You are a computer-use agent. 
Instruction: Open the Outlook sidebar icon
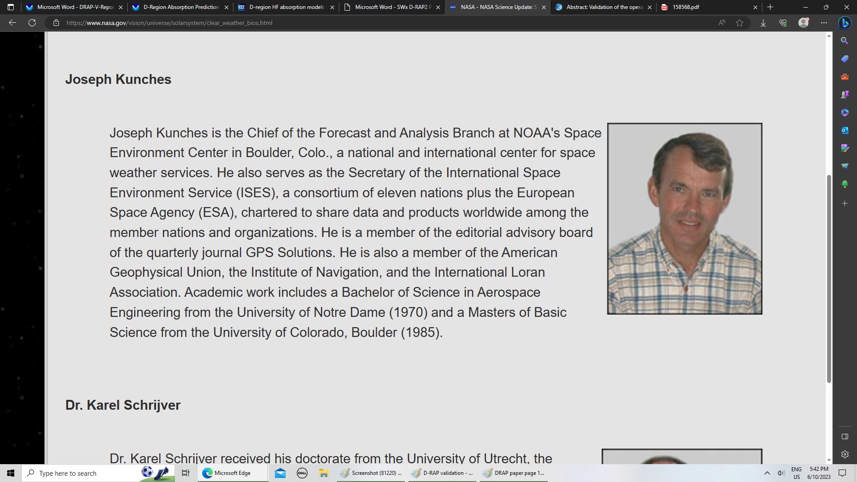[x=845, y=130]
